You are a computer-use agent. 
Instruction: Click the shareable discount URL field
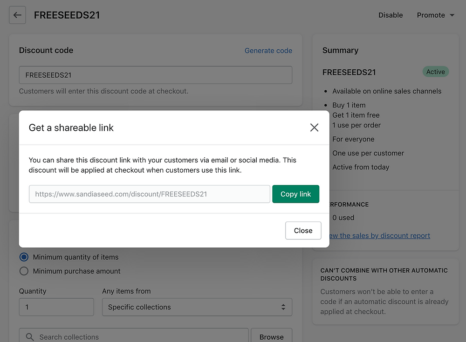(149, 194)
